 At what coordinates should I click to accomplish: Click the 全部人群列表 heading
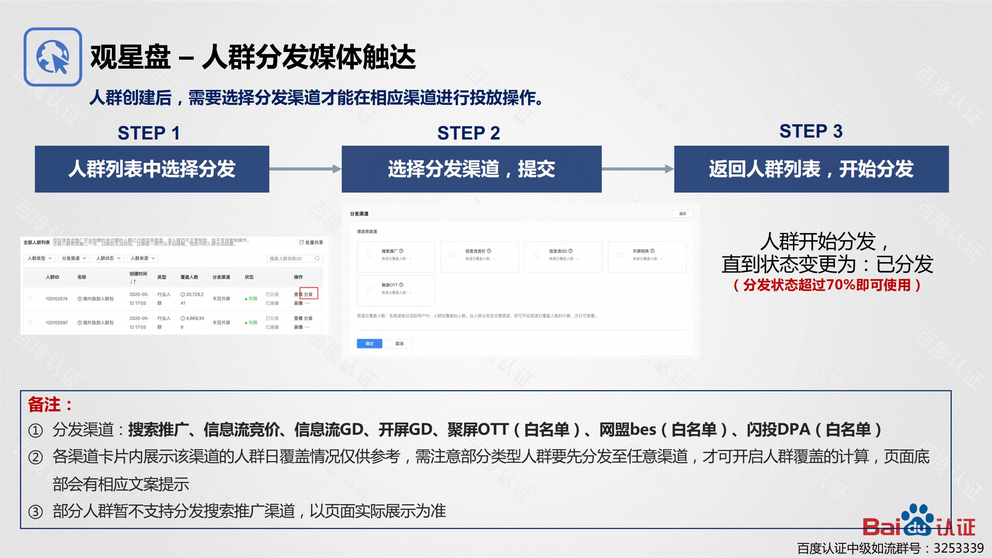tap(37, 242)
